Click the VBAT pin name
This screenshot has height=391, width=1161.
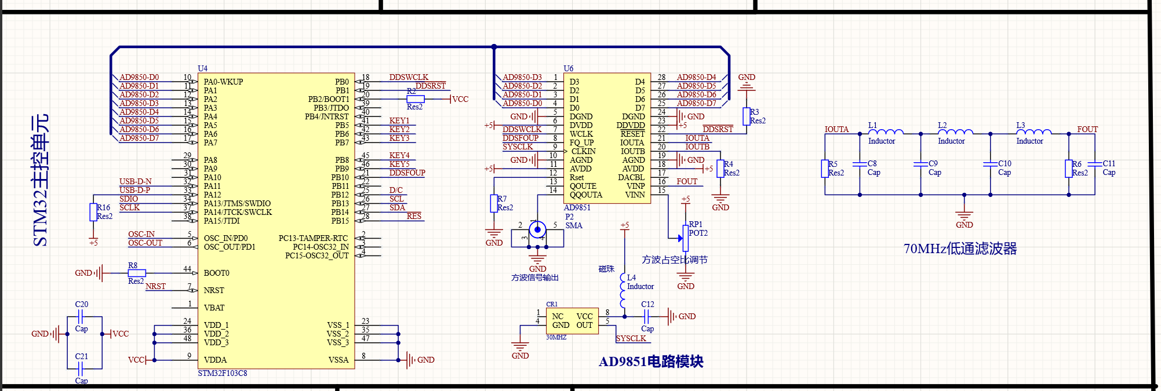pyautogui.click(x=214, y=308)
